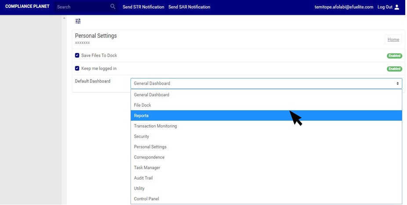The height and width of the screenshot is (205, 407).
Task: Focus the Search input field
Action: tap(81, 7)
